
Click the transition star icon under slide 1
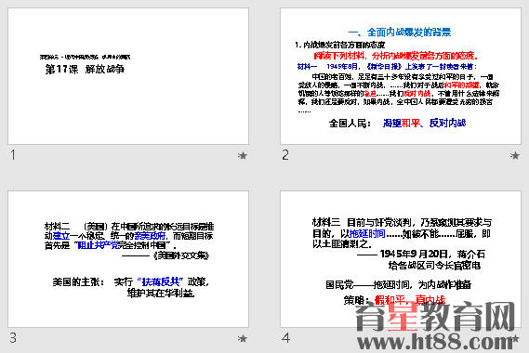pos(243,155)
